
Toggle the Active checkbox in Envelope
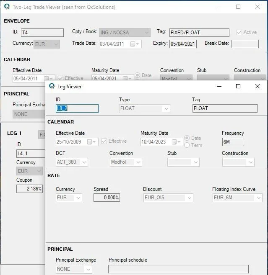coord(239,32)
